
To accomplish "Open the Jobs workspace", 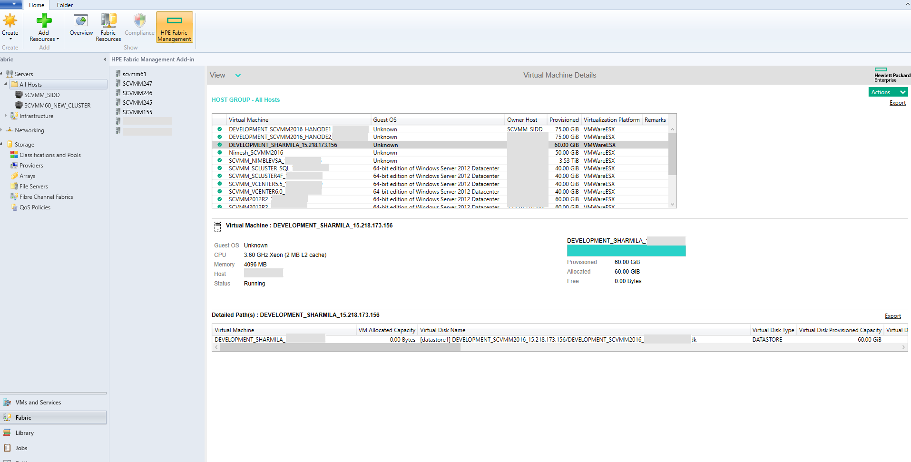I will coord(20,448).
